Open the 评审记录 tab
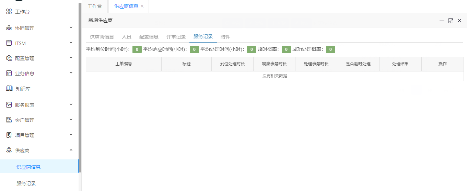Screen dimensions: 467x191 pyautogui.click(x=176, y=37)
